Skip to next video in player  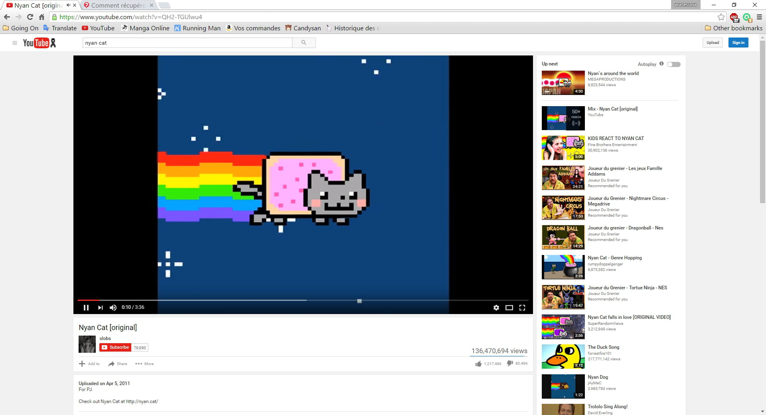(x=101, y=308)
